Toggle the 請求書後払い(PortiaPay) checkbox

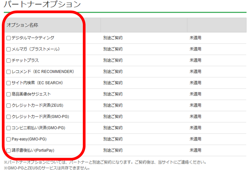9,151
